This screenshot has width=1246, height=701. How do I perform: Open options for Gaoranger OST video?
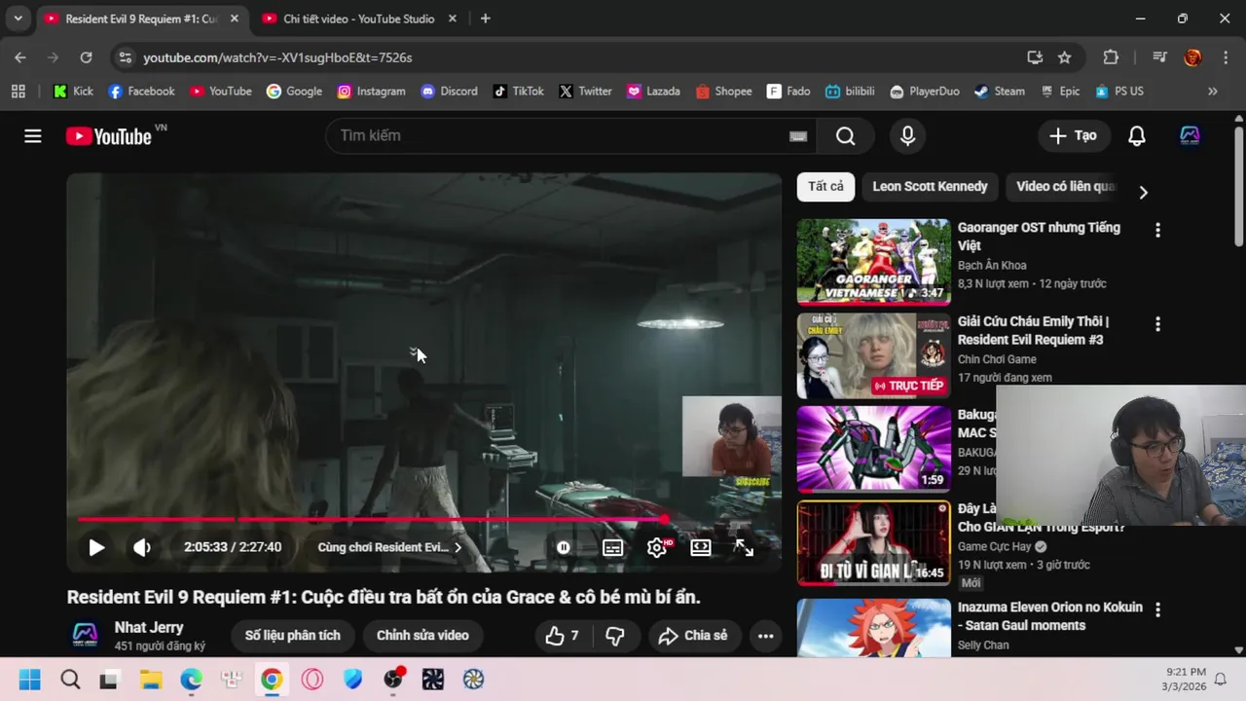coord(1157,231)
